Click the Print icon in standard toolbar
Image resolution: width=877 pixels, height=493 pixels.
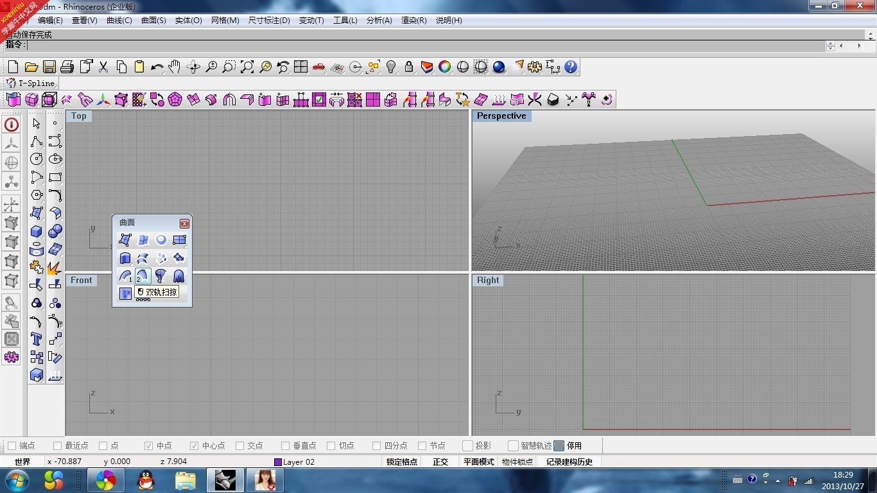[x=67, y=67]
